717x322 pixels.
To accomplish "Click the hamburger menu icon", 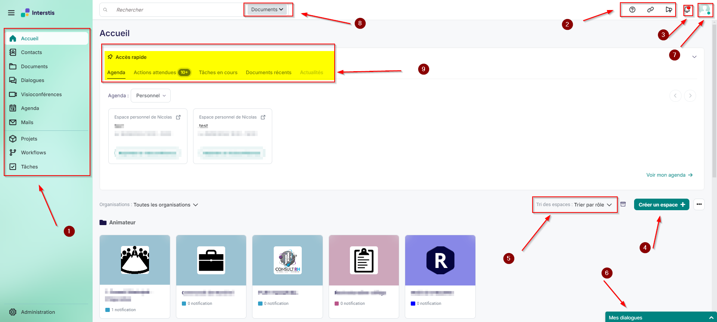I will [x=11, y=13].
